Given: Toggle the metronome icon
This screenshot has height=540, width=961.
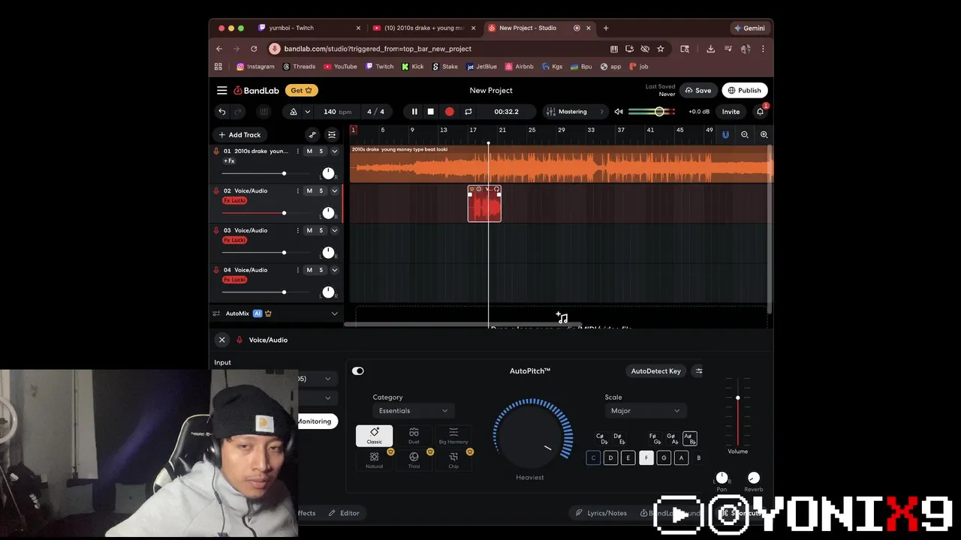Looking at the screenshot, I should pos(294,112).
